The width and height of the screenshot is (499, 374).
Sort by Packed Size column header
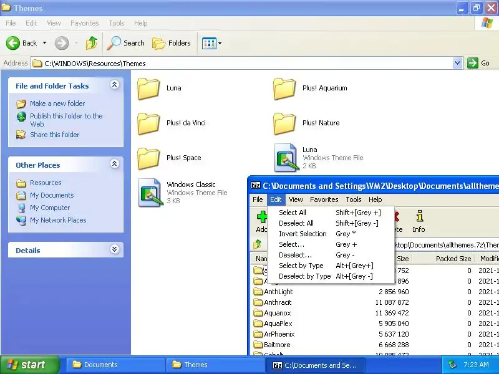point(443,259)
